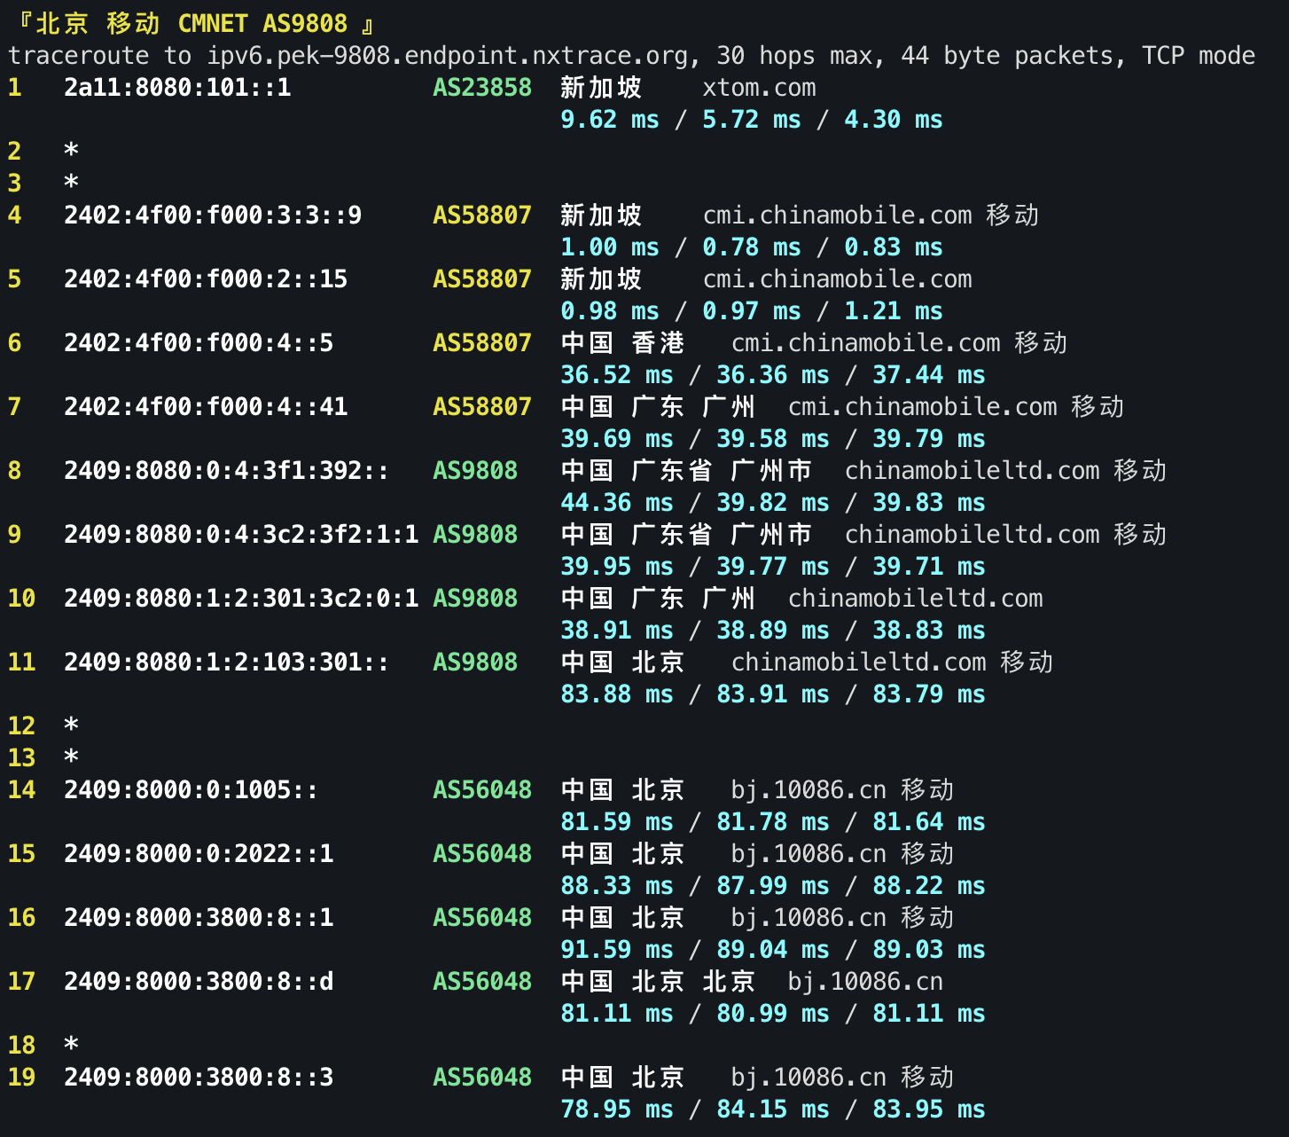Image resolution: width=1289 pixels, height=1137 pixels.
Task: Click hostname ipv6.pek-9808.endpoint.nxtrace.org in traceroute line
Action: tap(447, 56)
